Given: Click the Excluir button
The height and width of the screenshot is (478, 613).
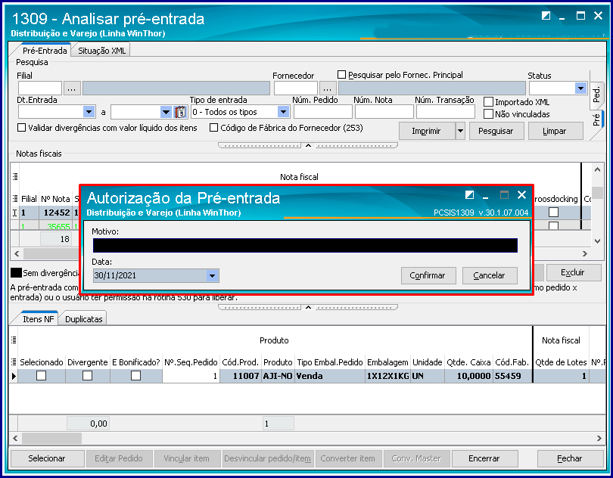Looking at the screenshot, I should (x=573, y=272).
